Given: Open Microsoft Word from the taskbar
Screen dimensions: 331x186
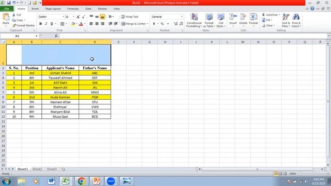Looking at the screenshot, I should [x=51, y=181].
